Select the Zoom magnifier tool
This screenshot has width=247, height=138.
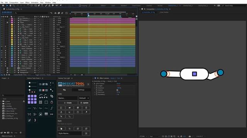point(14,5)
